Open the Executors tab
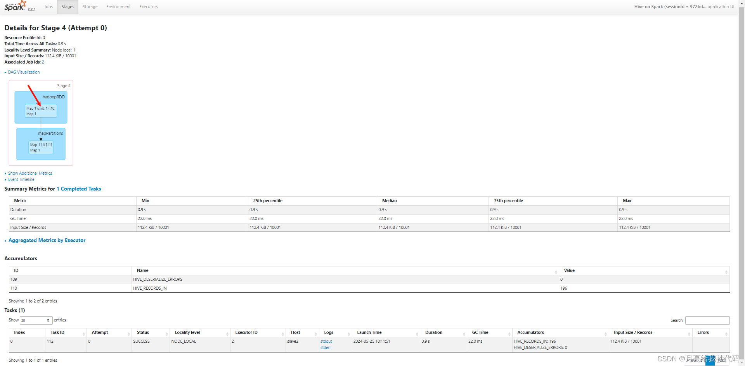The width and height of the screenshot is (745, 366). pos(149,7)
